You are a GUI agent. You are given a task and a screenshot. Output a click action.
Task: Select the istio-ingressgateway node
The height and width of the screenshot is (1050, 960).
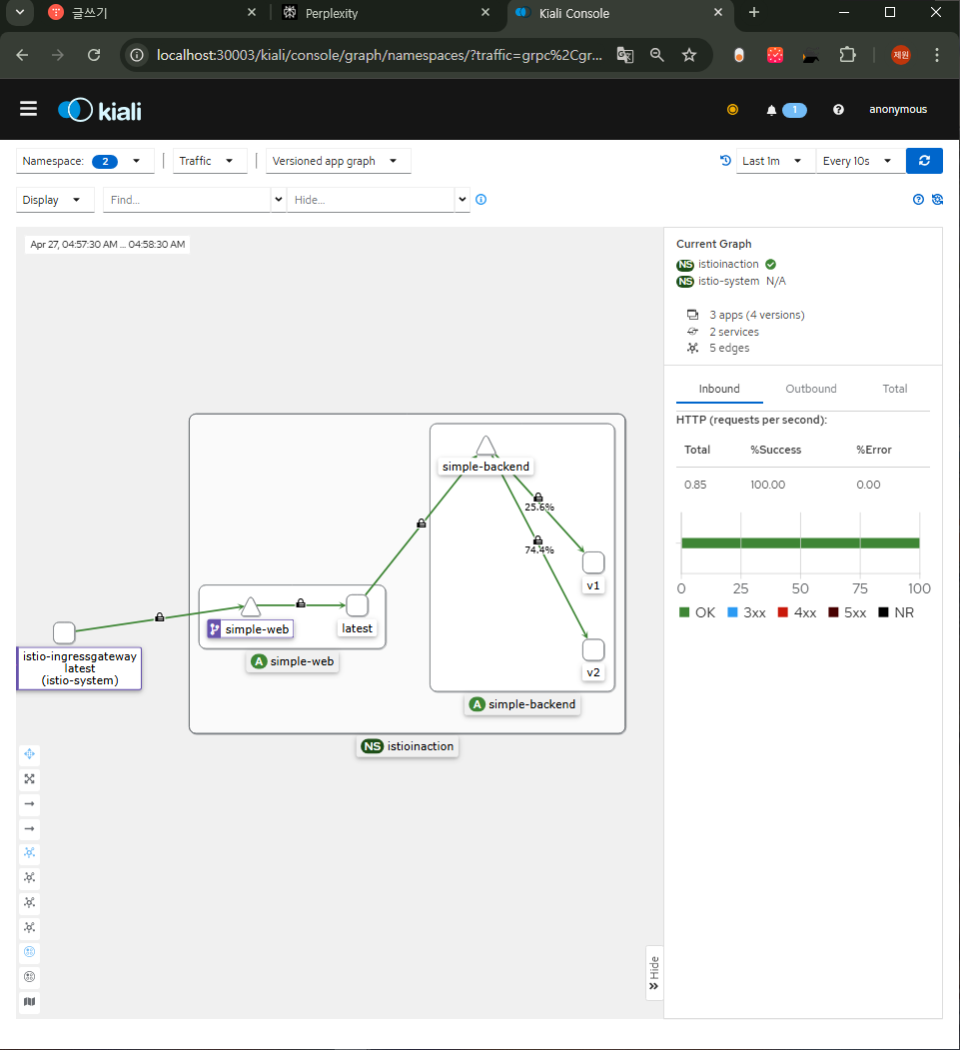tap(64, 632)
